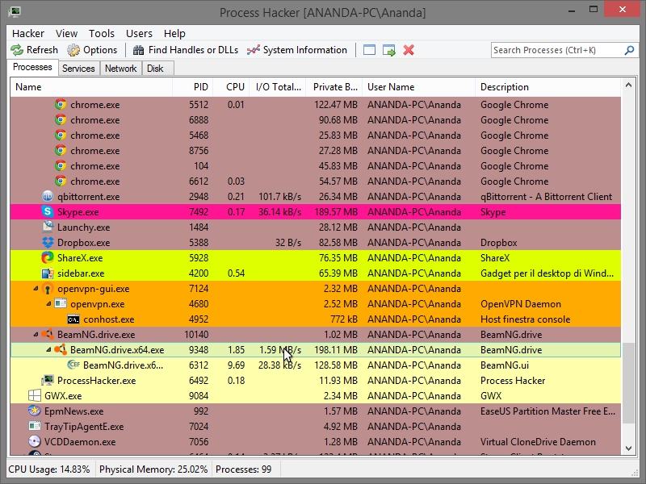Image resolution: width=646 pixels, height=484 pixels.
Task: Click the GWX.exe Windows logo icon
Action: (34, 395)
